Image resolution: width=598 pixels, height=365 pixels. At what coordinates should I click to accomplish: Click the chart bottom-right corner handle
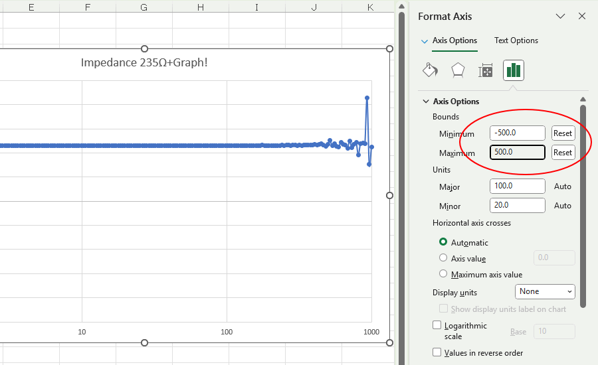coord(389,343)
